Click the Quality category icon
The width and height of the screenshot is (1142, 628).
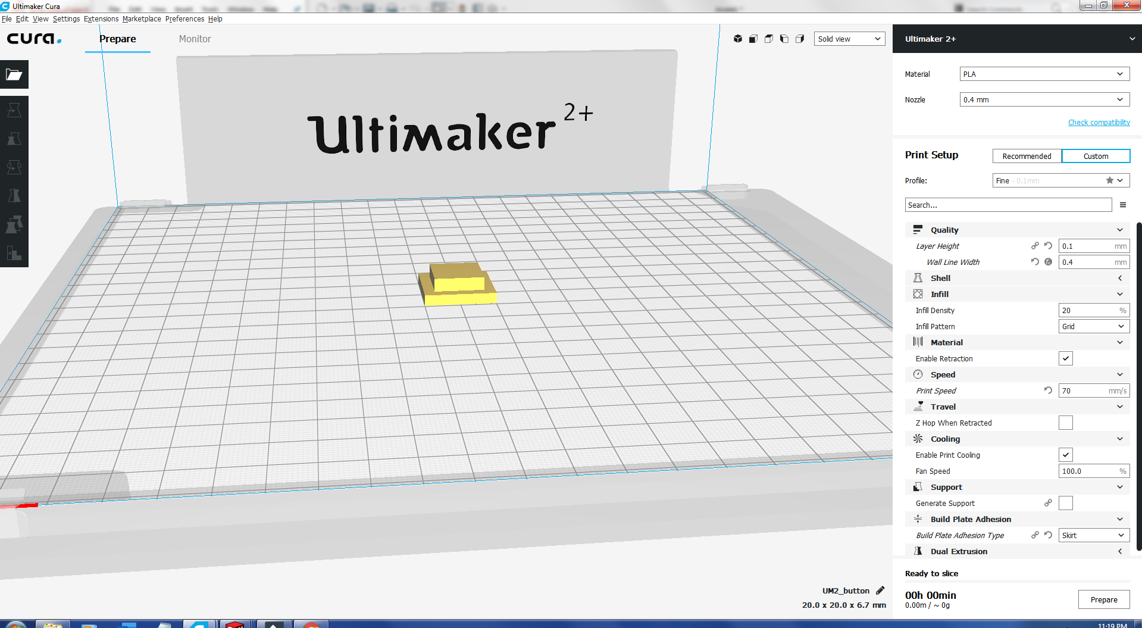point(918,230)
